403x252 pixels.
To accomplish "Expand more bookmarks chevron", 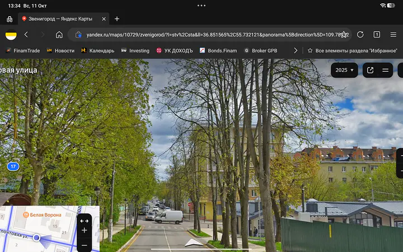I will 296,50.
